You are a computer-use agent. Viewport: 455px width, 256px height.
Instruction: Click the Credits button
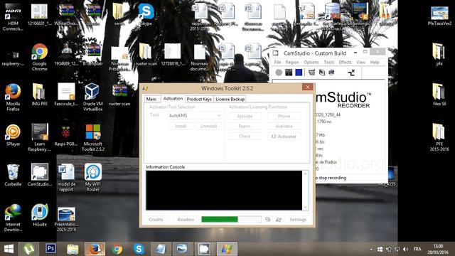[156, 220]
